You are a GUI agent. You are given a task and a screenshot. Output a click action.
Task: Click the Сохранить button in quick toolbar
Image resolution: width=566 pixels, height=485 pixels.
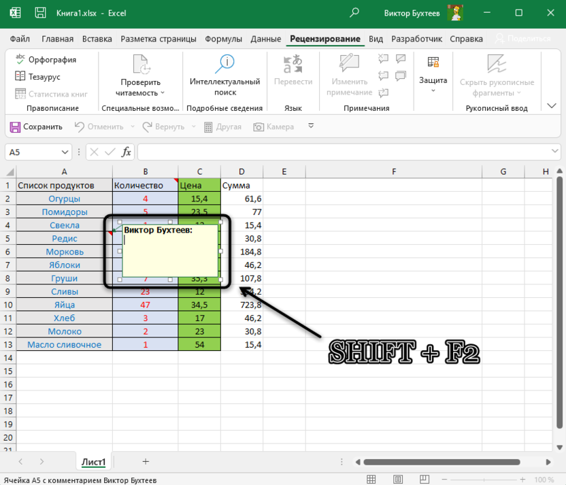pos(36,127)
